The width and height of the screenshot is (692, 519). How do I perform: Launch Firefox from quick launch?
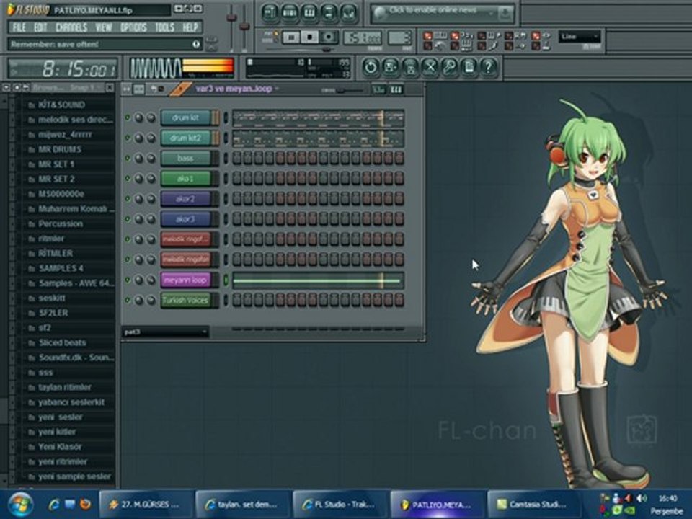coord(86,504)
